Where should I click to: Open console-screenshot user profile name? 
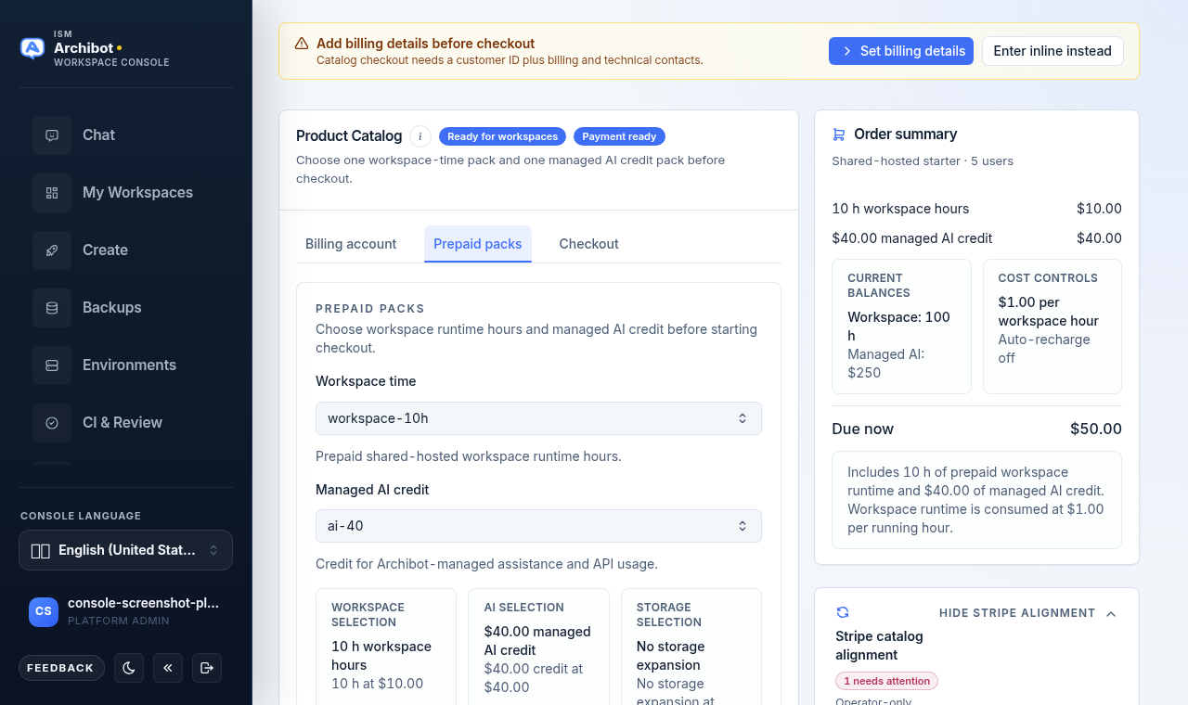pyautogui.click(x=144, y=603)
